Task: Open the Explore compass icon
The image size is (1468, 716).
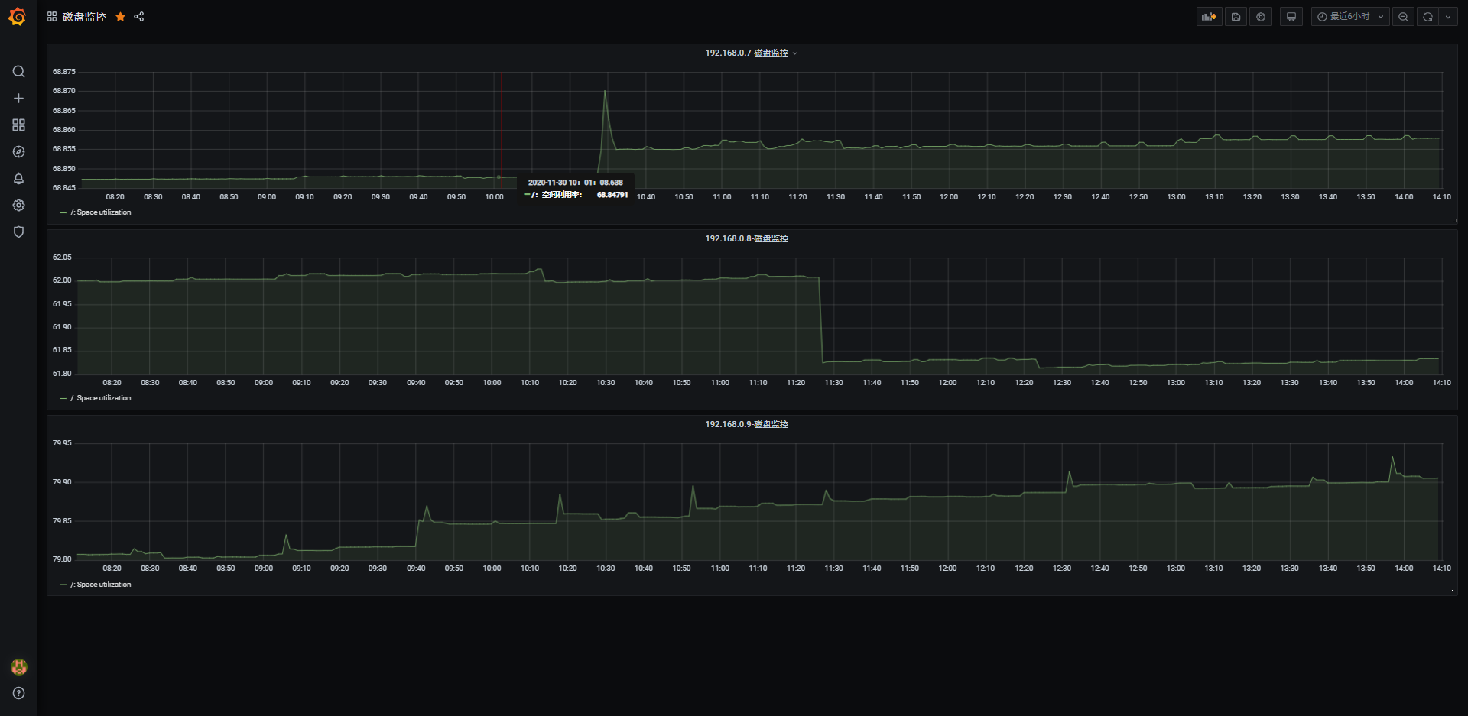Action: [x=19, y=152]
